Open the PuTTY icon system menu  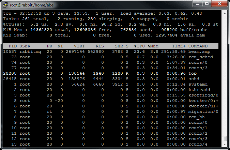(x=5, y=5)
